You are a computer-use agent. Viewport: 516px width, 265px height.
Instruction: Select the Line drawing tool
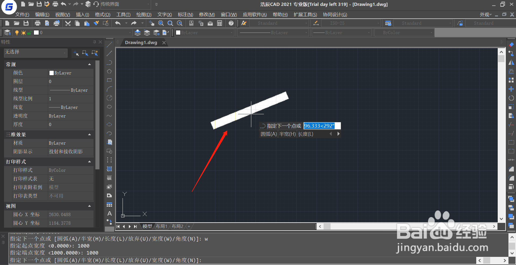coord(109,45)
